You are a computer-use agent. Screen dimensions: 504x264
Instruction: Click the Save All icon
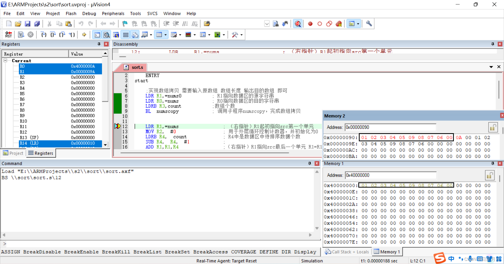tap(37, 24)
